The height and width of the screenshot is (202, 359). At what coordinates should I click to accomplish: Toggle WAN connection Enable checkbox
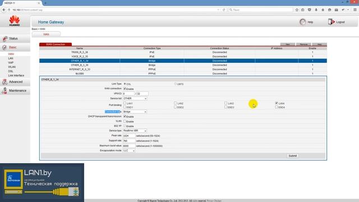coord(125,89)
